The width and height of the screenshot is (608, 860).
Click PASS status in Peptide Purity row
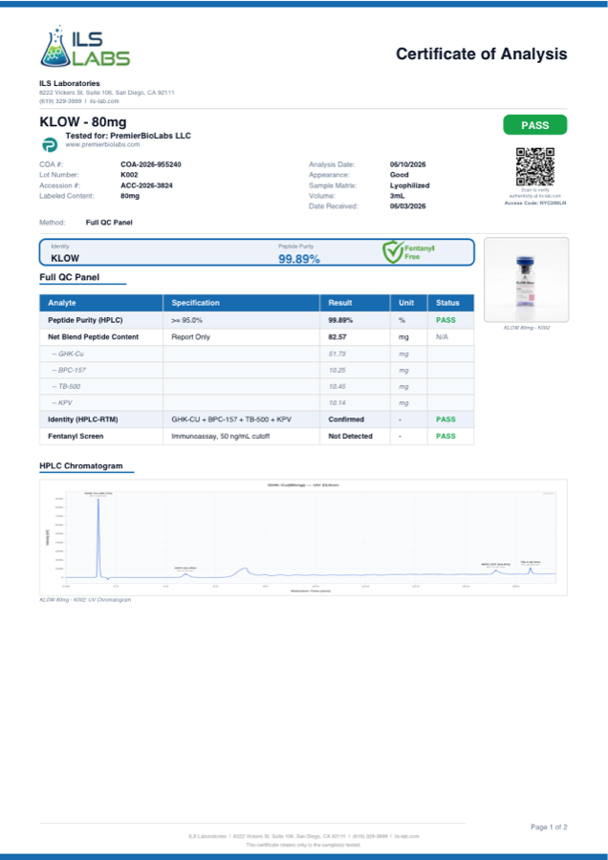pyautogui.click(x=445, y=320)
